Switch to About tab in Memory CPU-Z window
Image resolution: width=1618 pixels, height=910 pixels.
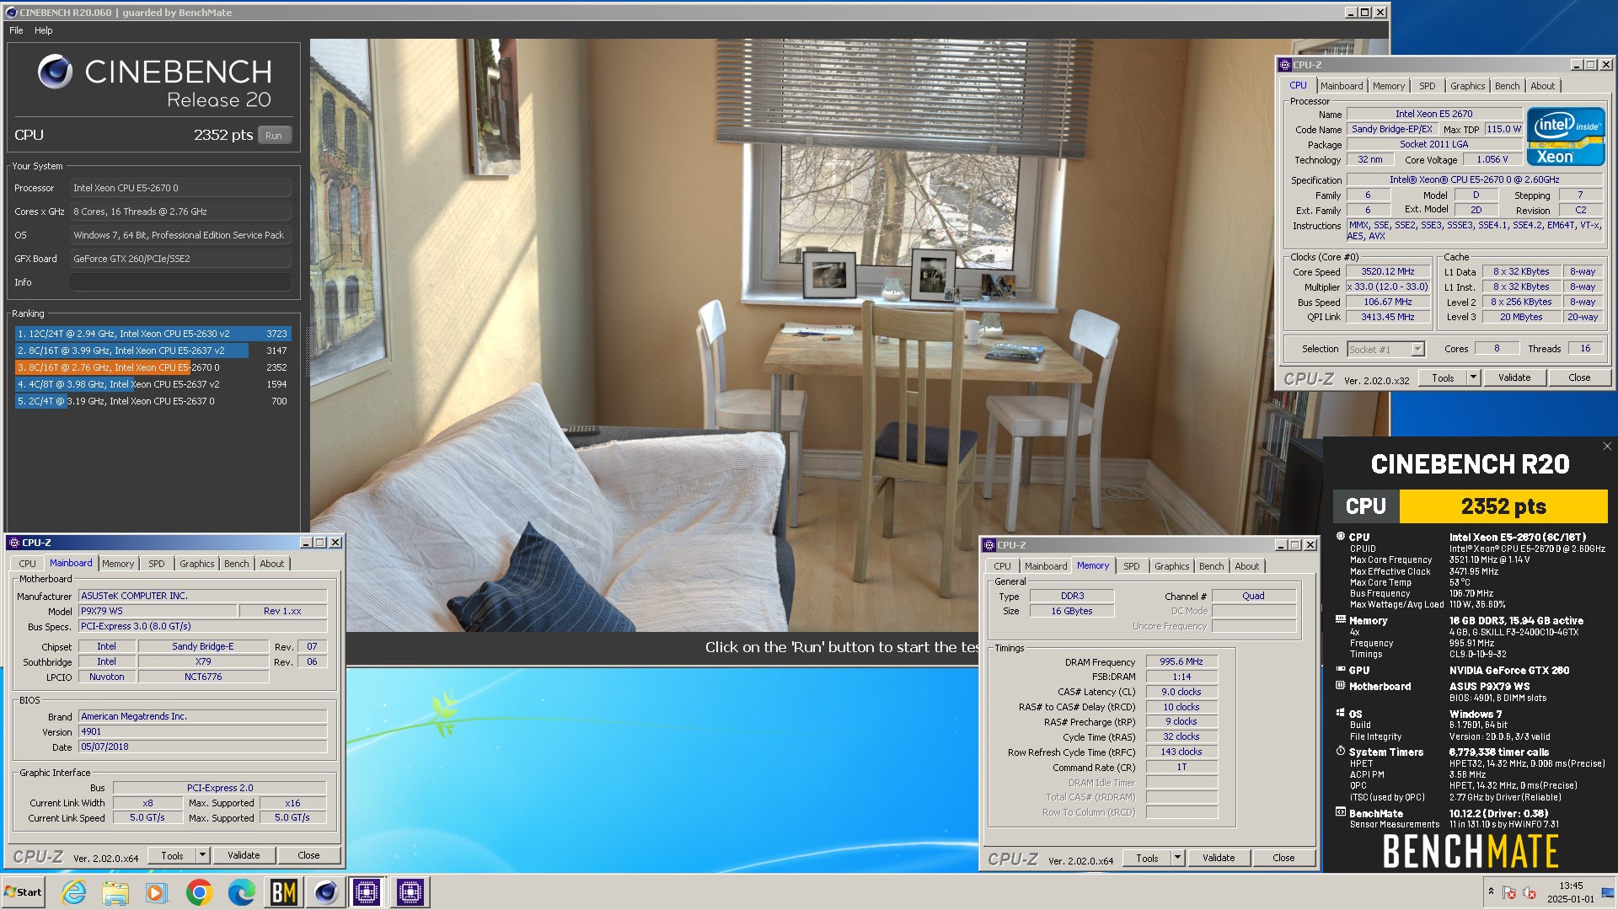[x=1247, y=566]
